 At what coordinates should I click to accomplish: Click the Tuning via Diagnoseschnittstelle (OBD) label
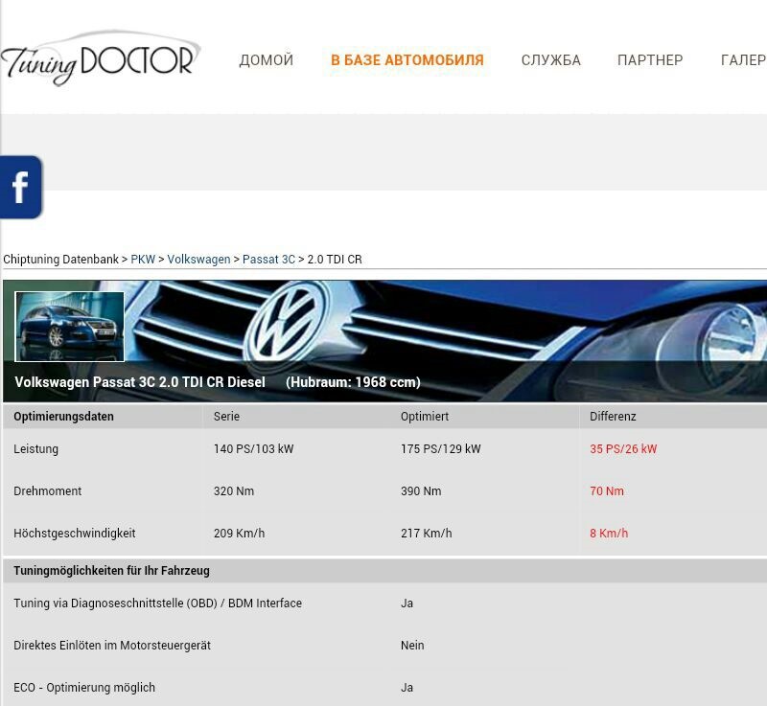157,603
